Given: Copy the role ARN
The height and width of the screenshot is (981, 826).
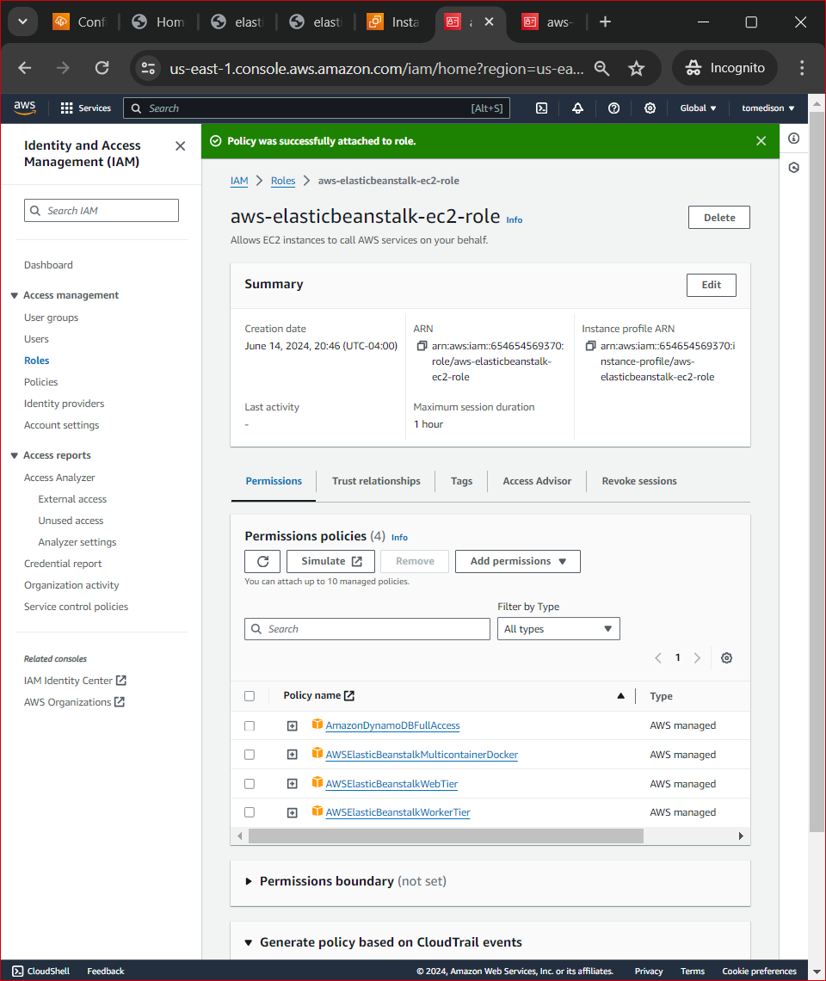Looking at the screenshot, I should coord(422,346).
